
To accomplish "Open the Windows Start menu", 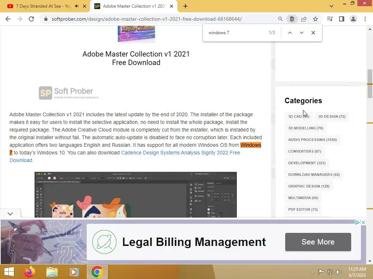I will 9,272.
